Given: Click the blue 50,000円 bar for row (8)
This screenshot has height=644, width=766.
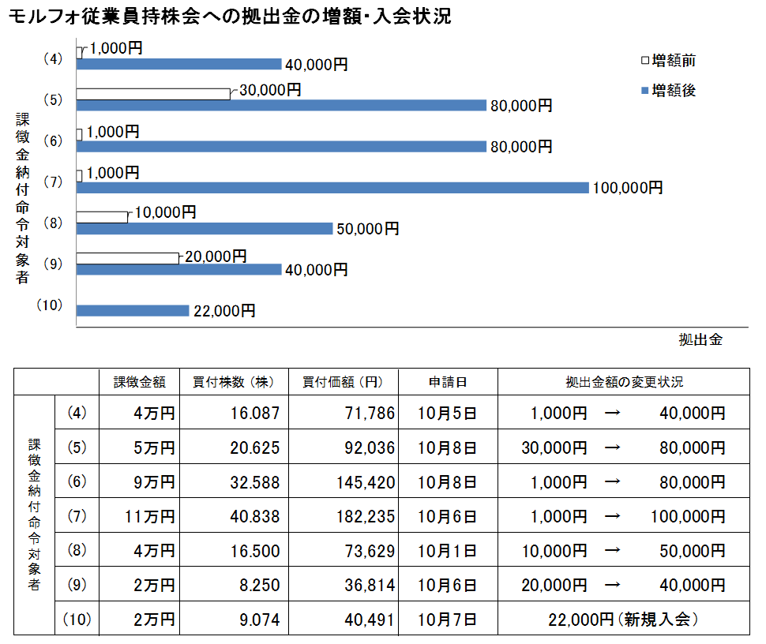Looking at the screenshot, I should coord(204,228).
